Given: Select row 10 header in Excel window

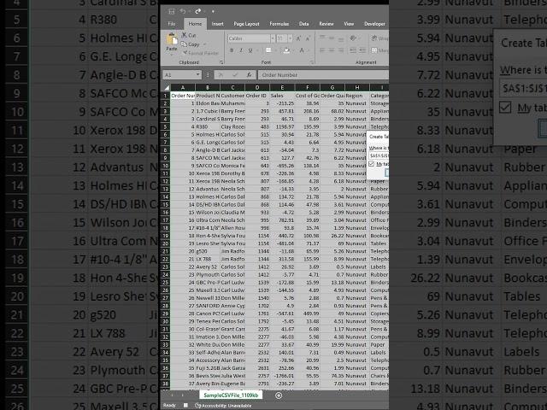Looking at the screenshot, I should 166,166.
